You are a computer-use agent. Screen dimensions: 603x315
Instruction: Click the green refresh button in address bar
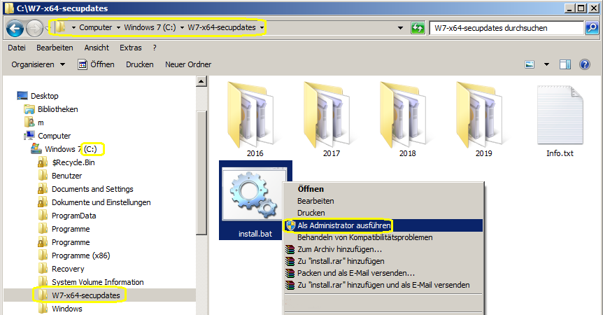click(418, 28)
